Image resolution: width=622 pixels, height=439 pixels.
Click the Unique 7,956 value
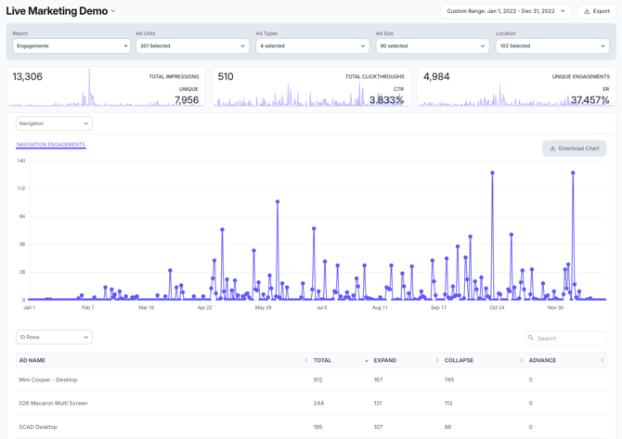click(x=187, y=100)
